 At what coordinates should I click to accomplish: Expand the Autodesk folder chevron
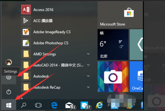[88, 76]
